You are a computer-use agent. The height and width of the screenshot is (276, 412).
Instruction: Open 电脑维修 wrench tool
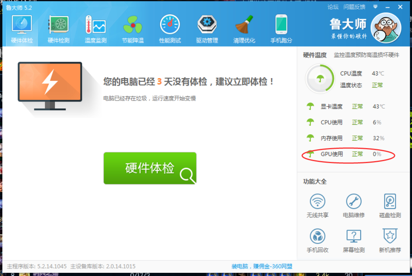354,206
